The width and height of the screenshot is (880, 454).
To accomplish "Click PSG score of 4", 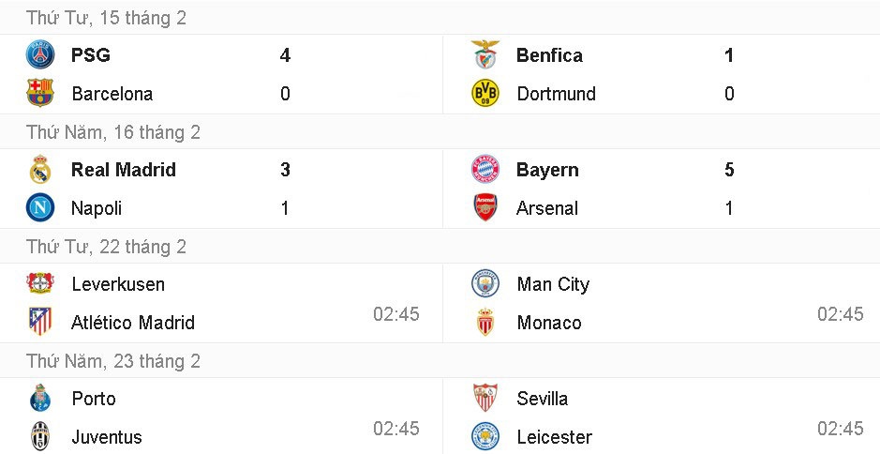I will [285, 55].
